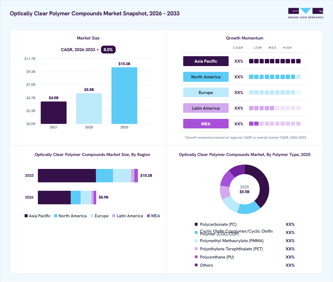Viewport: 333px width, 282px height.
Task: Click the Latin America legend swatch
Action: click(114, 216)
